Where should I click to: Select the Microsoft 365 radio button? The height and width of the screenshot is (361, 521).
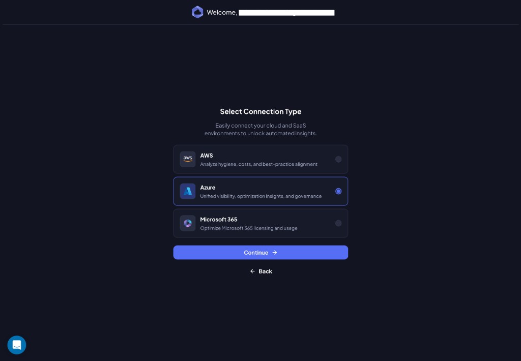[338, 223]
